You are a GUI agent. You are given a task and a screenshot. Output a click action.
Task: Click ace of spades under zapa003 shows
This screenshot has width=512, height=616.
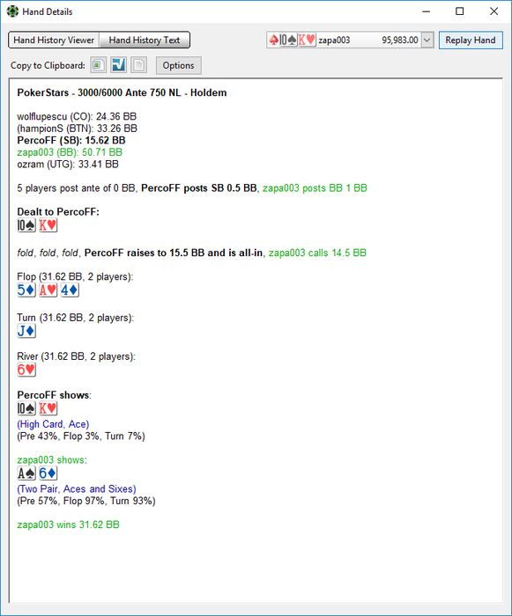coord(26,473)
